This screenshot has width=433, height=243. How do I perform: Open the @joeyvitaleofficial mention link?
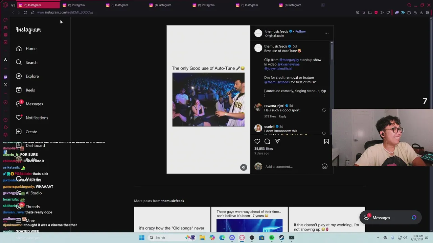point(278,69)
